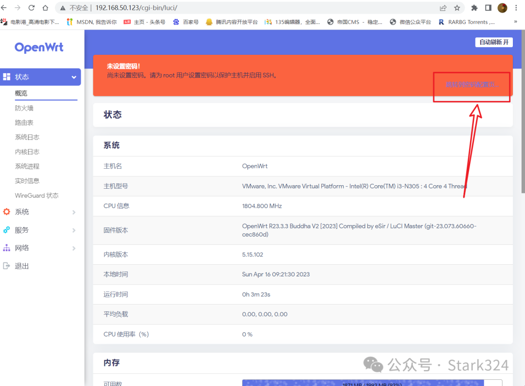
Task: Select the 概览 submenu item
Action: click(x=21, y=93)
